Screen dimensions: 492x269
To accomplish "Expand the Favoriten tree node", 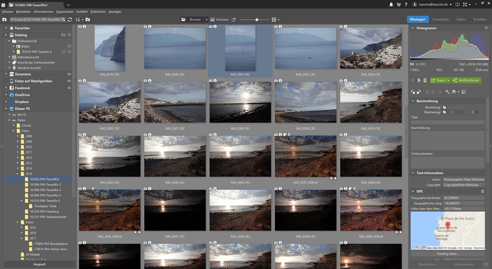I will tap(6, 28).
